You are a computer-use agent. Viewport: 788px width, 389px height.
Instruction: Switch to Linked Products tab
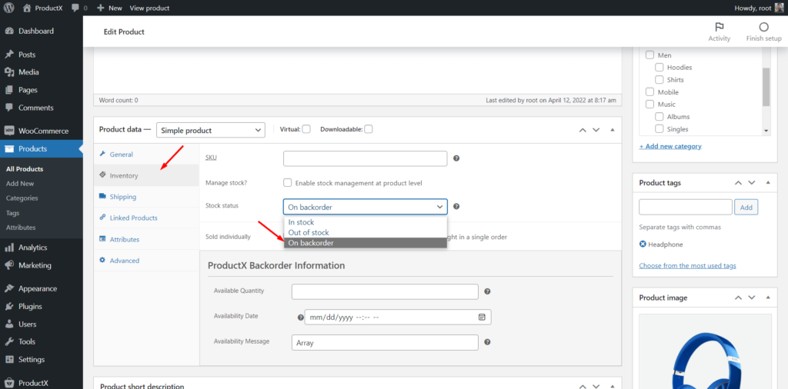[147, 218]
